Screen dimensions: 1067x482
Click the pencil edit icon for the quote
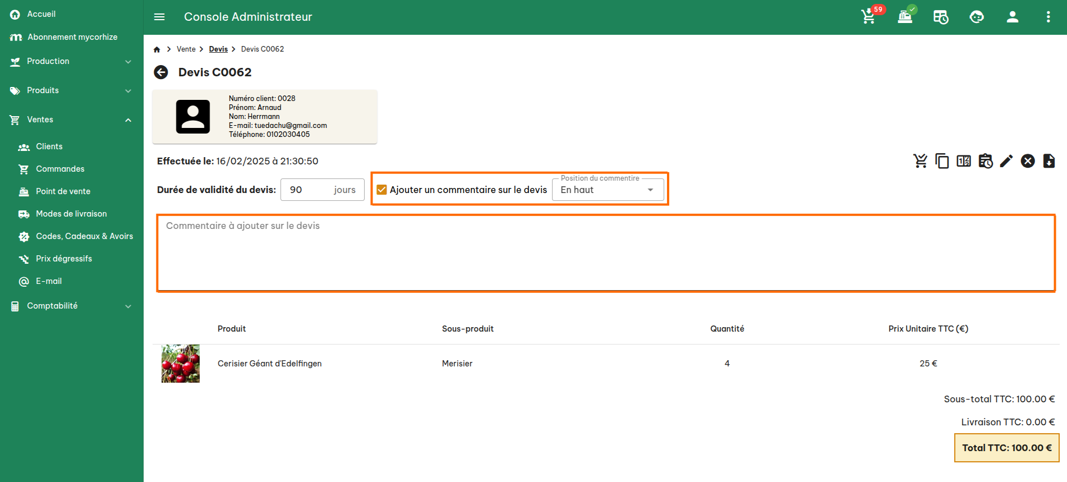tap(1006, 161)
